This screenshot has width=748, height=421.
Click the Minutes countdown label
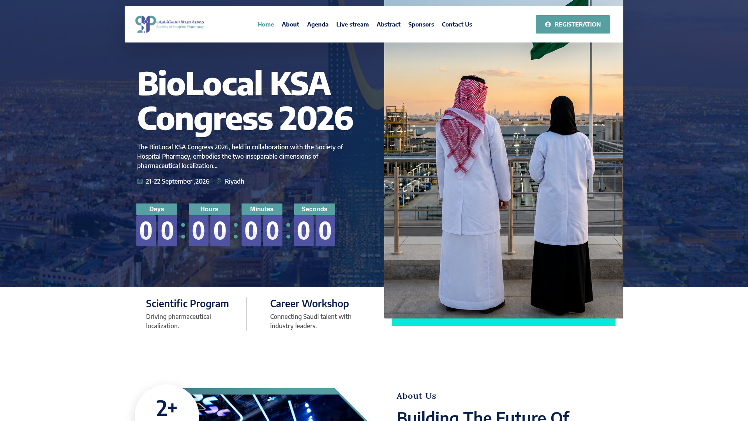(x=262, y=209)
